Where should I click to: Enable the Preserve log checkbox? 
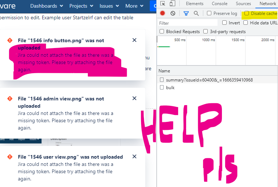[x=209, y=13]
